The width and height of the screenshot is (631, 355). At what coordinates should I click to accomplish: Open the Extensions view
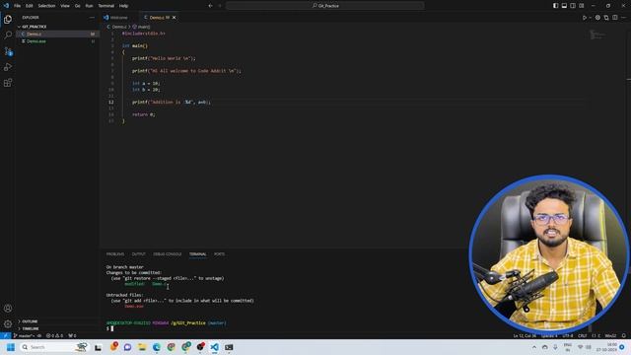click(8, 83)
